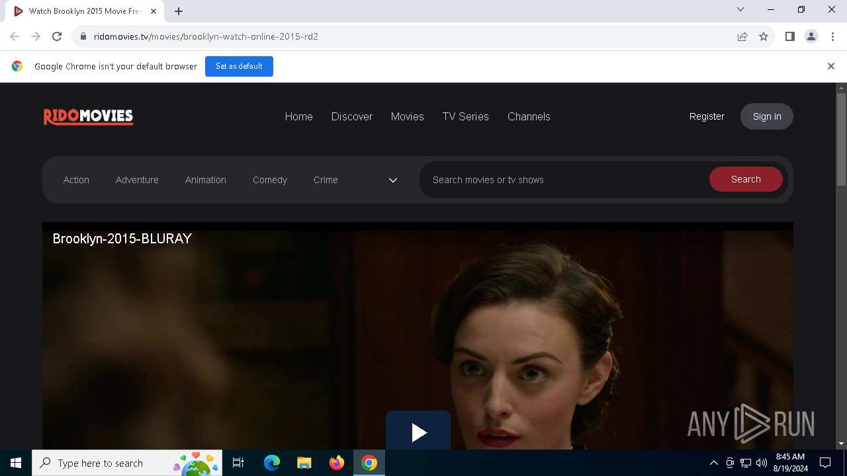Reload the current page
847x476 pixels.
coord(57,36)
